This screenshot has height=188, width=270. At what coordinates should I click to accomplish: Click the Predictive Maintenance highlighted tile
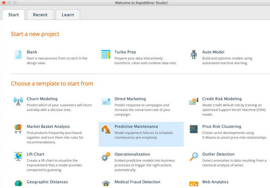[141, 134]
